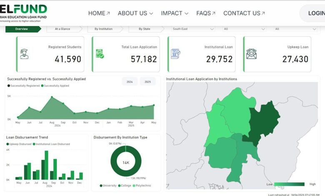Click the Institutional Loan building icon
The width and height of the screenshot is (325, 196).
click(x=175, y=54)
